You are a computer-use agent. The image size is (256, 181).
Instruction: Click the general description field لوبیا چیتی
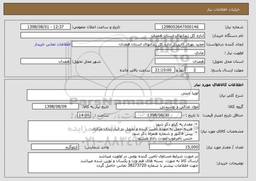(113, 95)
